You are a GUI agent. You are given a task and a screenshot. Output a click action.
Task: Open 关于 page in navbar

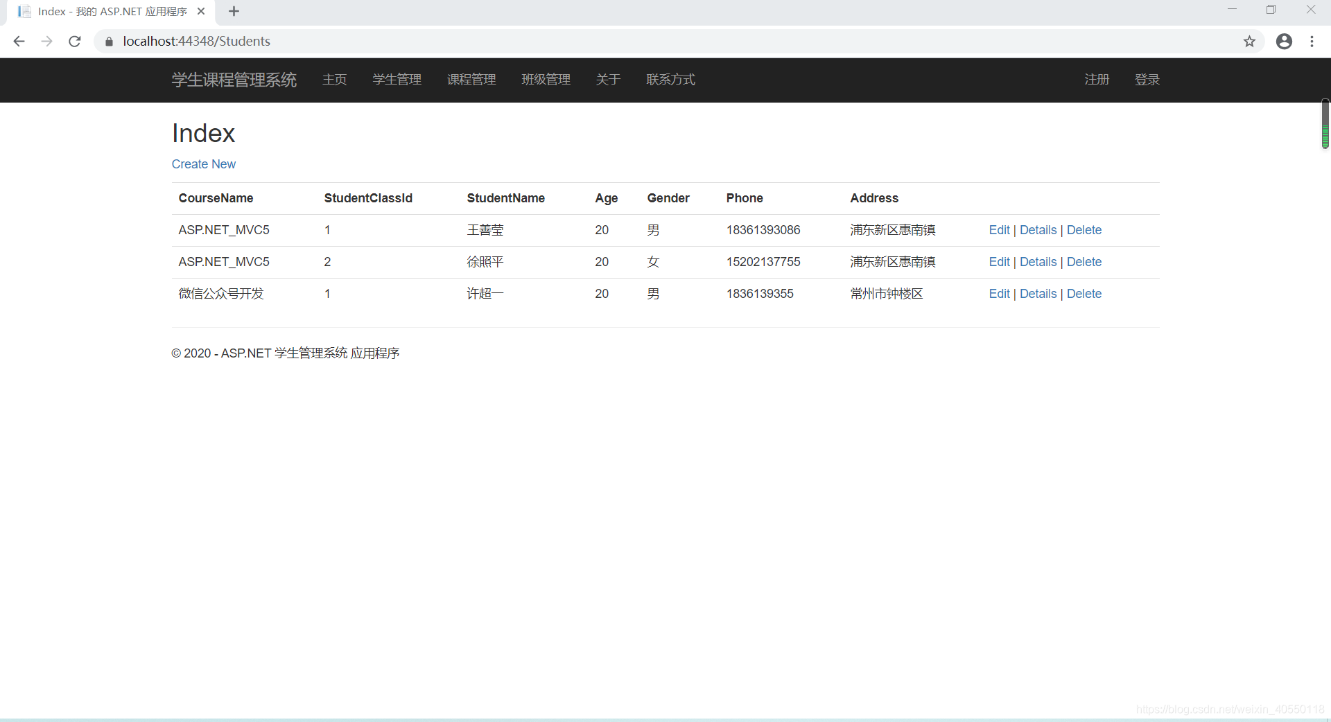point(608,80)
